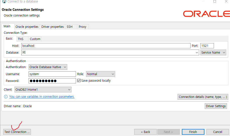
Task: Click the Host field containing localhost
Action: tap(106, 46)
